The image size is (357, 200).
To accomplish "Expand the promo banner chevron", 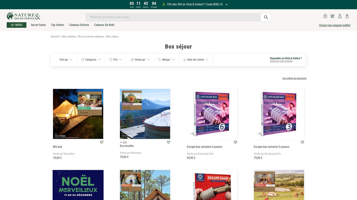I will pos(227,4).
